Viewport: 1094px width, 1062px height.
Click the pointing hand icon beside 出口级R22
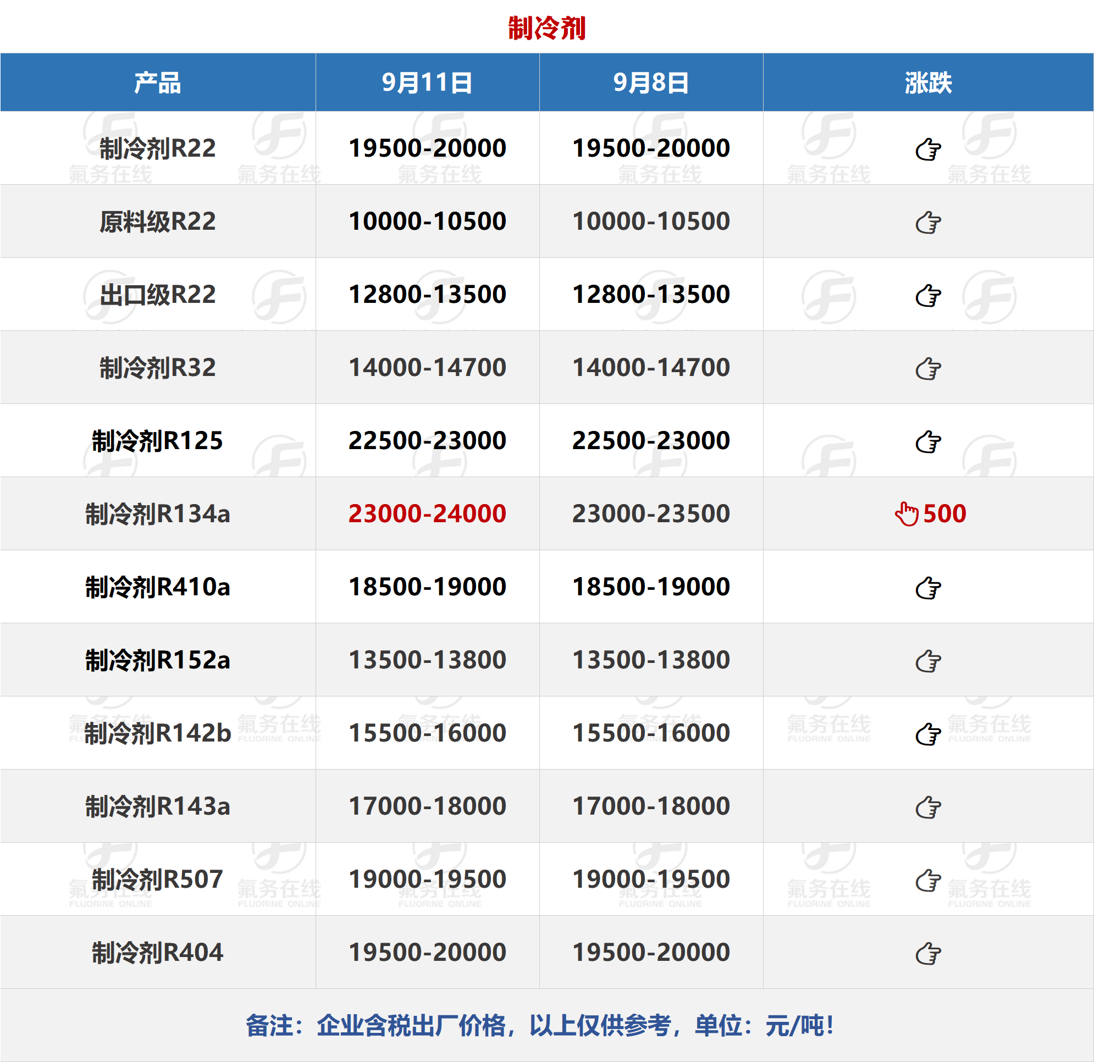(927, 295)
